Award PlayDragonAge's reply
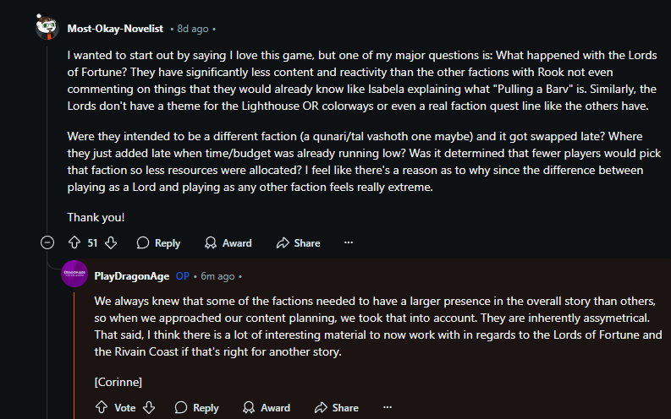 (x=267, y=408)
